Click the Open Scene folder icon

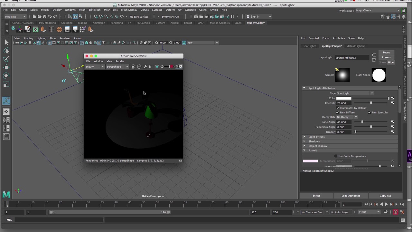39,16
